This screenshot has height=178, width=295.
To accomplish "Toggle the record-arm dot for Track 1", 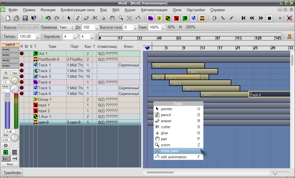I will point(22,65).
